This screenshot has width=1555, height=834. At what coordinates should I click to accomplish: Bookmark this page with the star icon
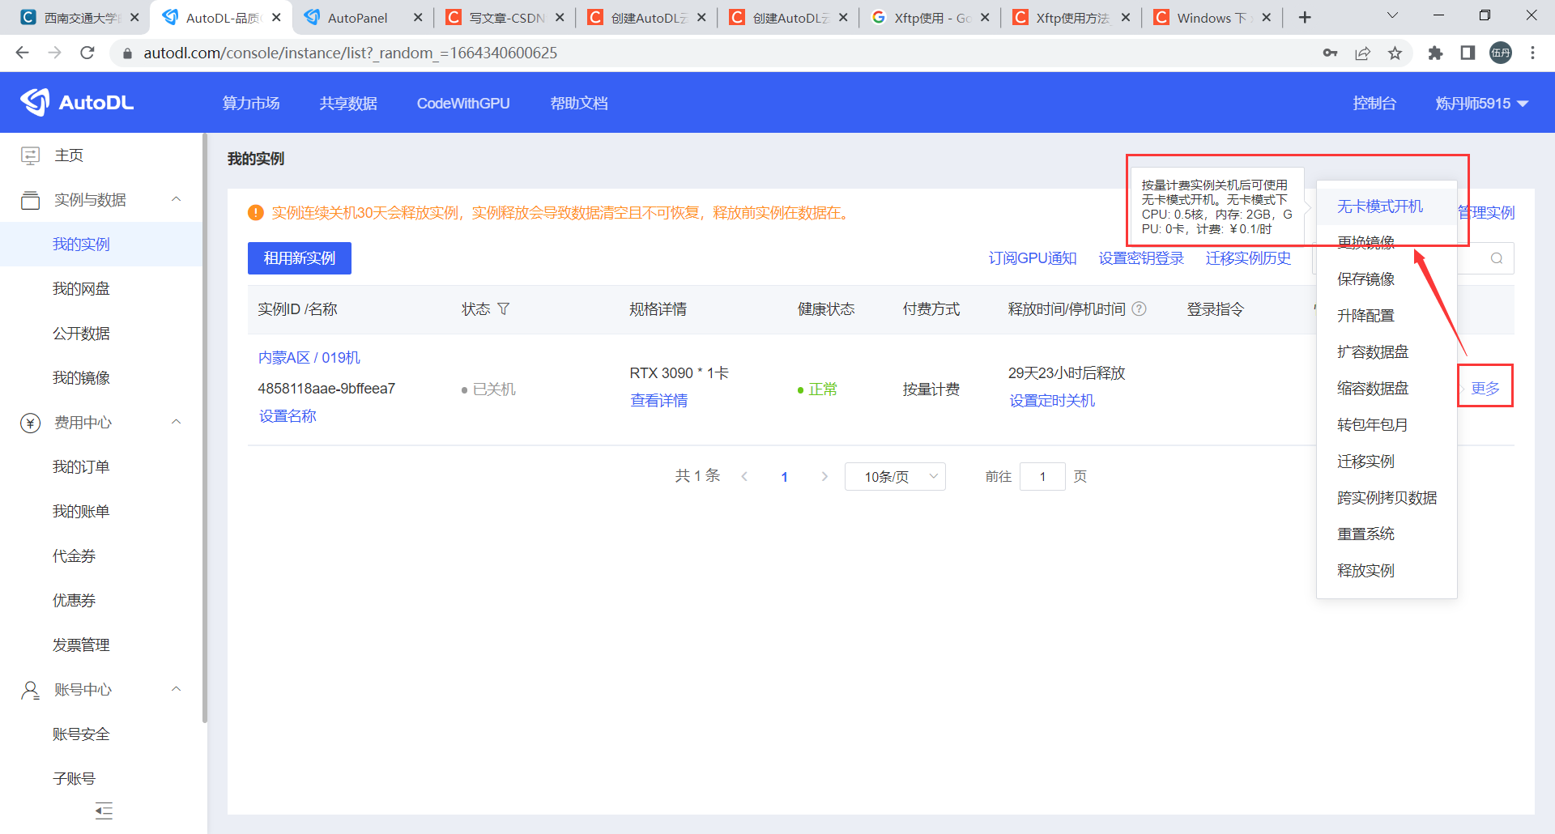click(x=1395, y=53)
